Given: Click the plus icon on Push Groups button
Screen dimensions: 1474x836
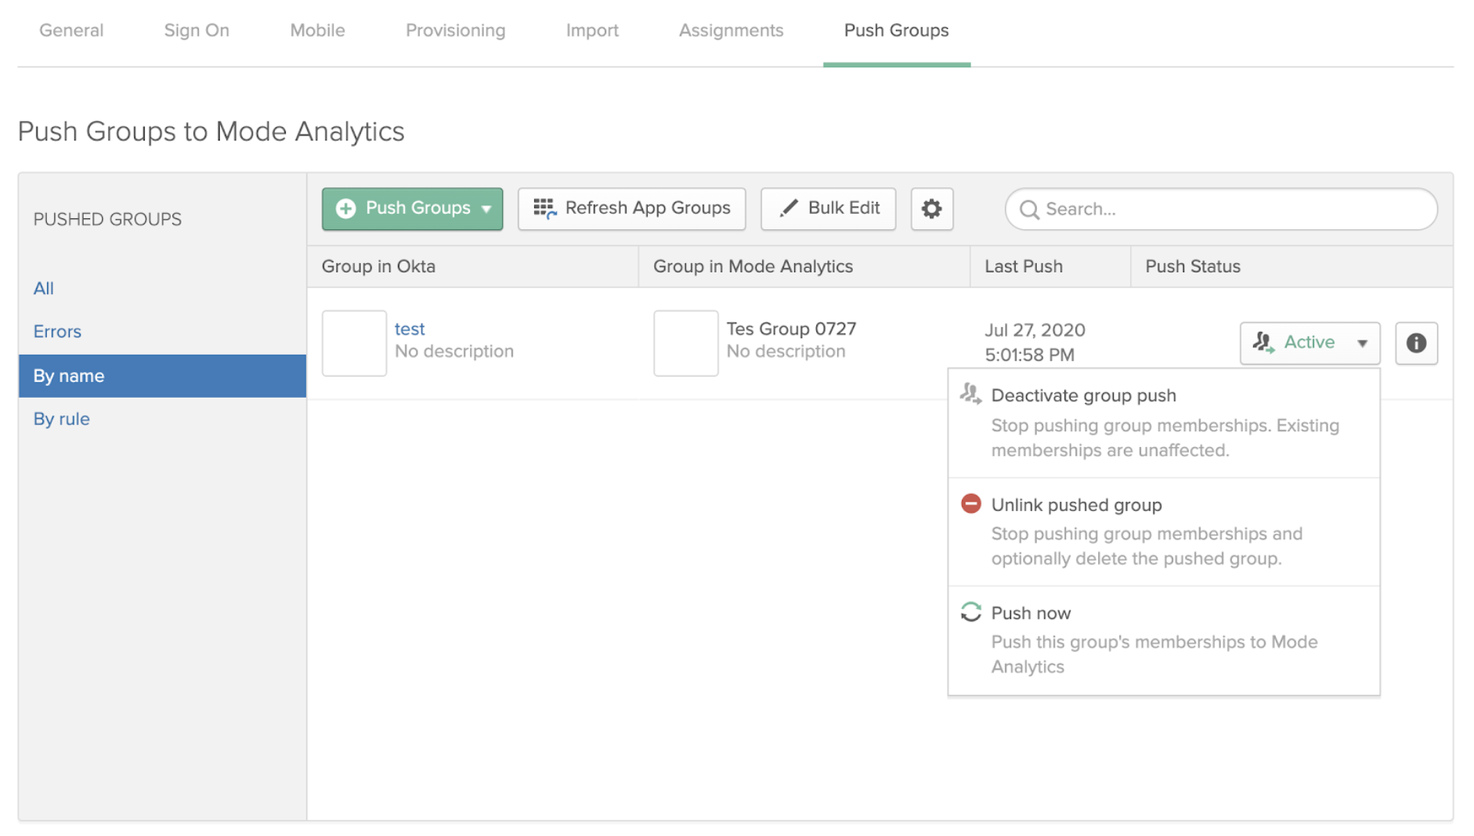Looking at the screenshot, I should (345, 208).
